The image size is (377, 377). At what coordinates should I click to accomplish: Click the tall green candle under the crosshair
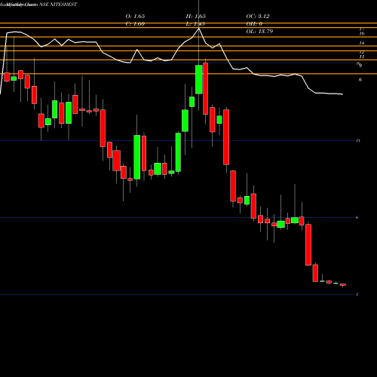tap(199, 79)
